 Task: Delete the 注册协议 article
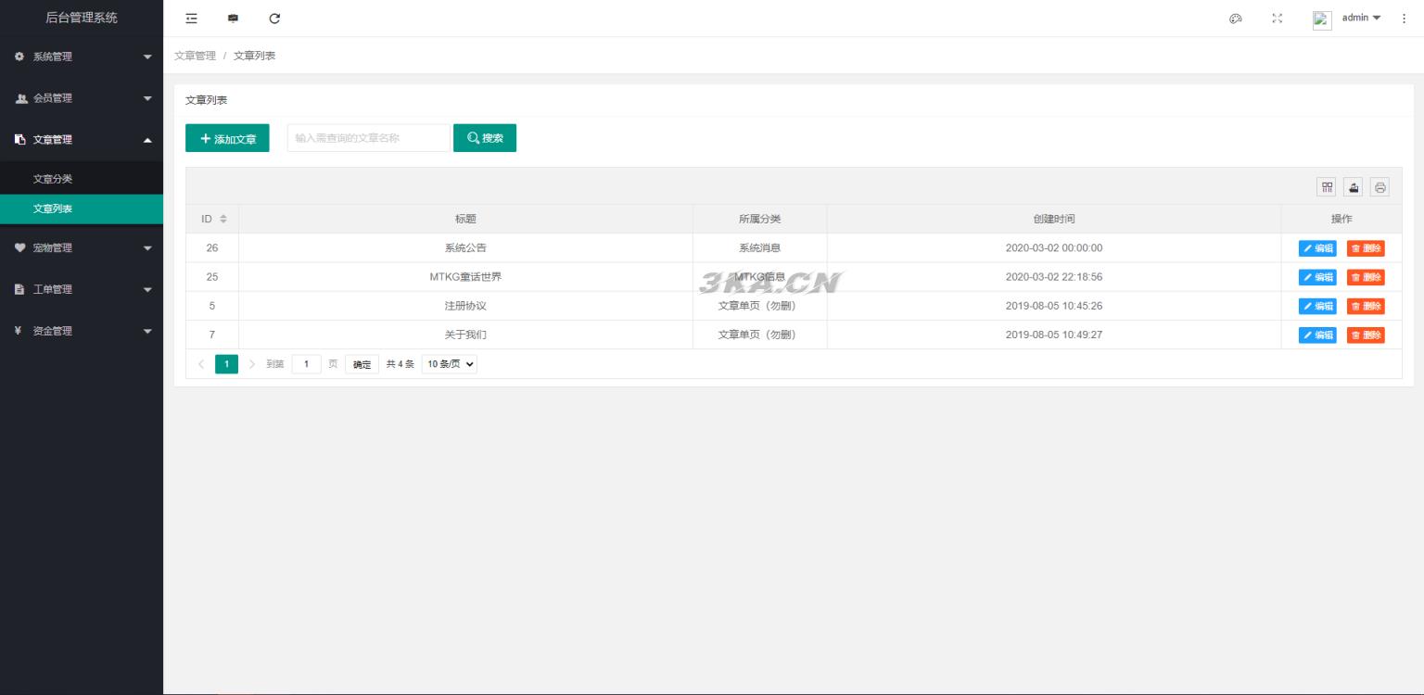pos(1366,306)
